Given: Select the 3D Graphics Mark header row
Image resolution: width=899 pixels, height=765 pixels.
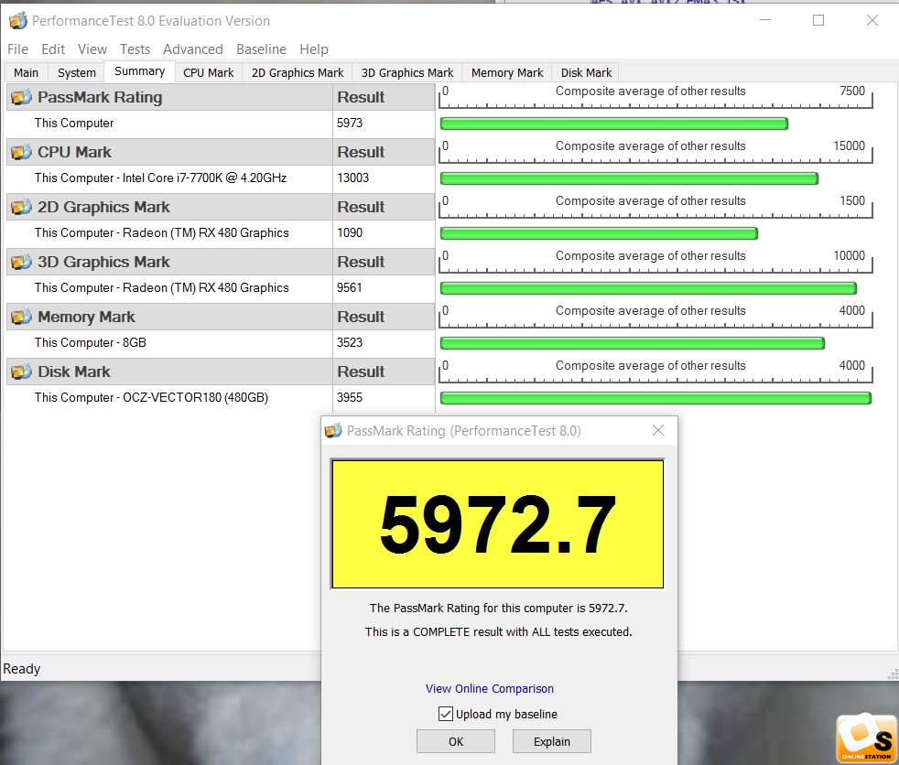Looking at the screenshot, I should click(221, 263).
